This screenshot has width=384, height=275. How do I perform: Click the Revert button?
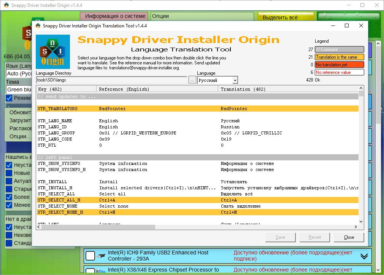[x=315, y=237]
